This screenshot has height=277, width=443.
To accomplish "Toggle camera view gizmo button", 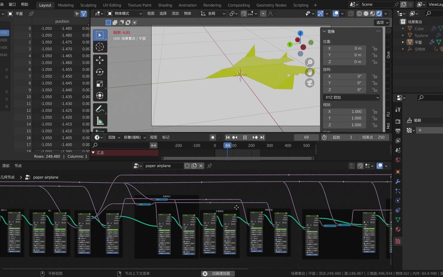I will click(x=310, y=83).
